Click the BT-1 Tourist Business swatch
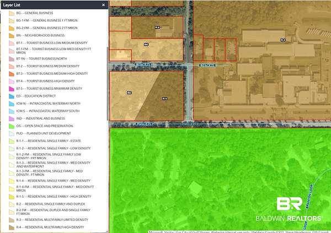The height and width of the screenshot is (233, 331). 12,43
